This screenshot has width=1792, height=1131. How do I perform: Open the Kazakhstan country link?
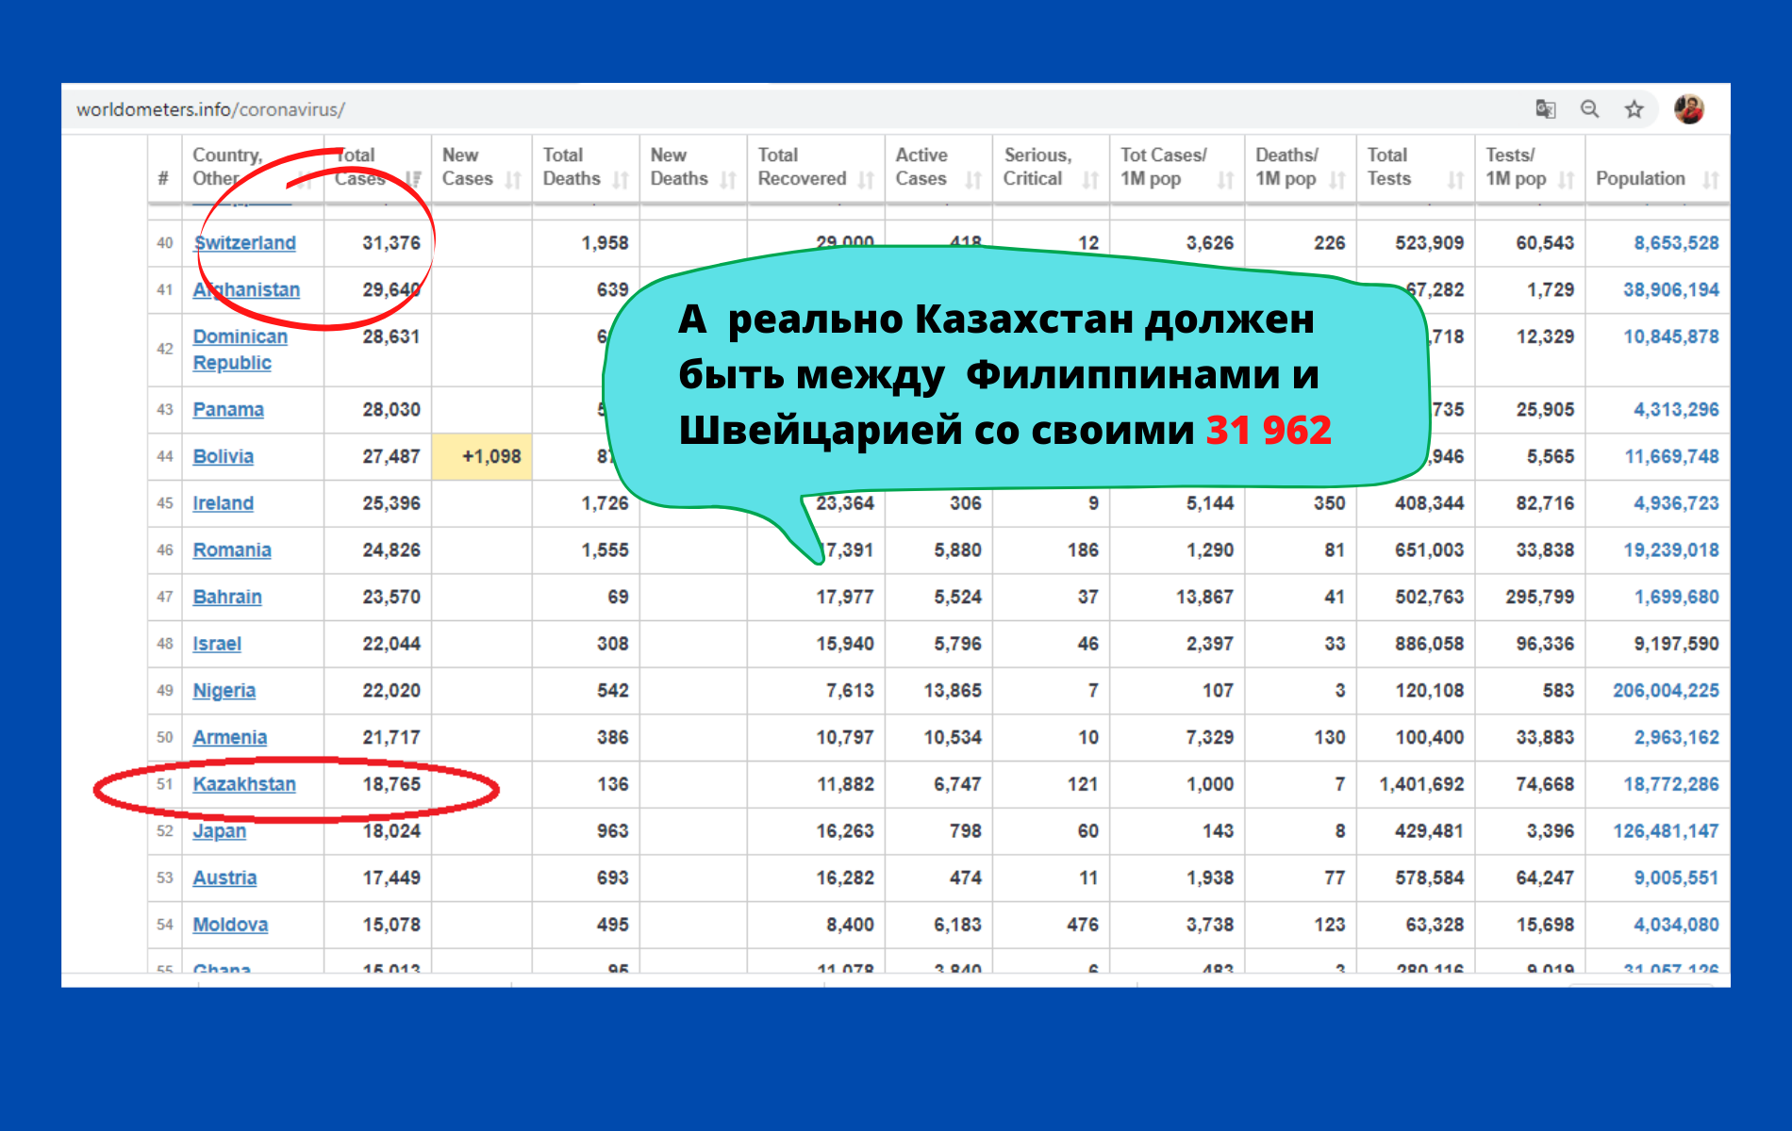click(x=244, y=784)
